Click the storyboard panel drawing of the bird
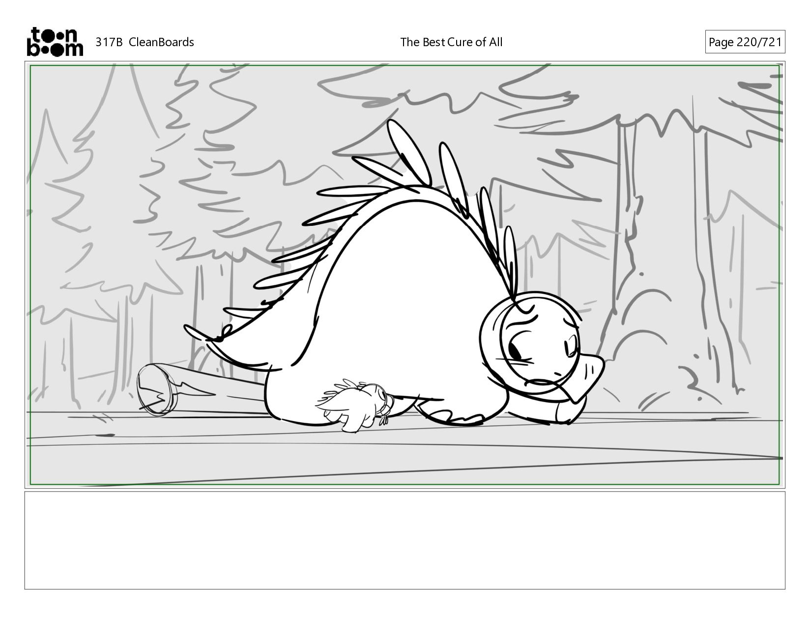The height and width of the screenshot is (626, 811). click(405, 275)
